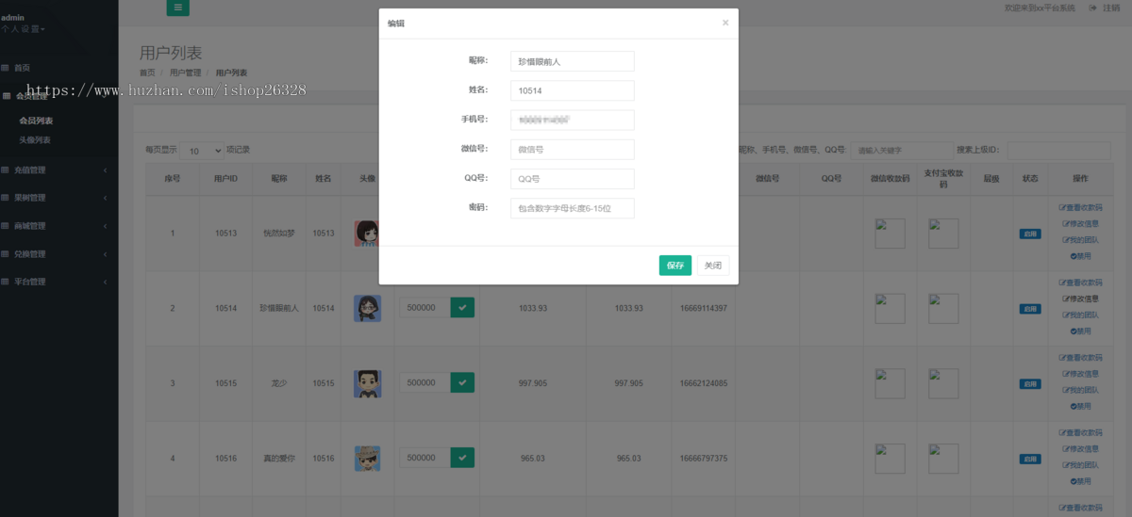Image resolution: width=1132 pixels, height=517 pixels.
Task: Click 禁用 for user 10516
Action: click(1080, 481)
